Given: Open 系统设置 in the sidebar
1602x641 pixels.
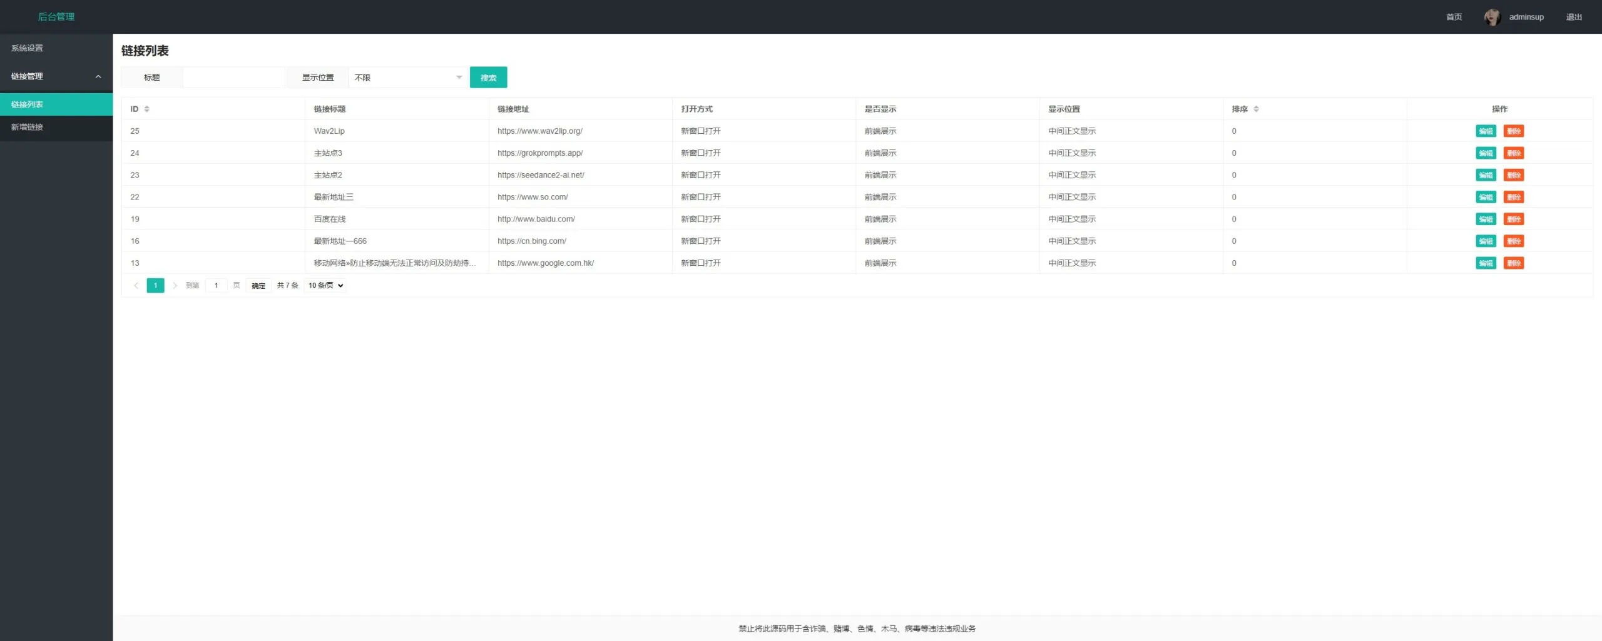Looking at the screenshot, I should point(56,48).
